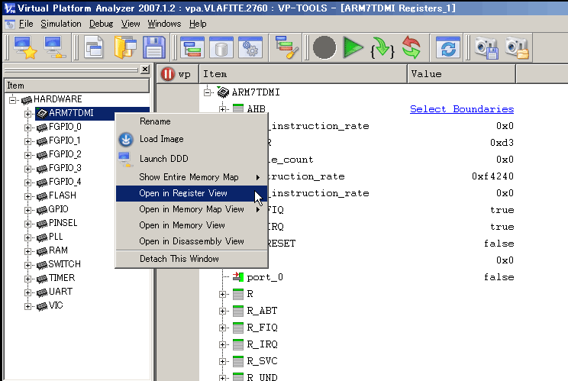Select the SWITCH tree item

point(64,264)
